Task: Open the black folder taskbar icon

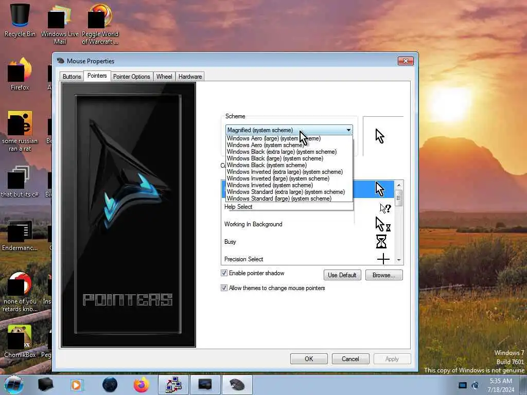Action: coord(46,385)
